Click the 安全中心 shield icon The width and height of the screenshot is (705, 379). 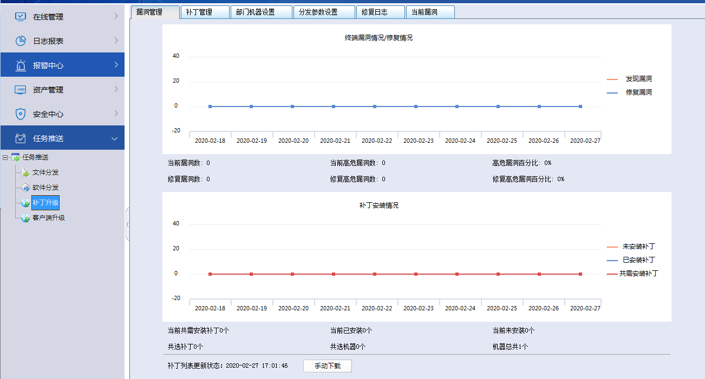pyautogui.click(x=21, y=114)
